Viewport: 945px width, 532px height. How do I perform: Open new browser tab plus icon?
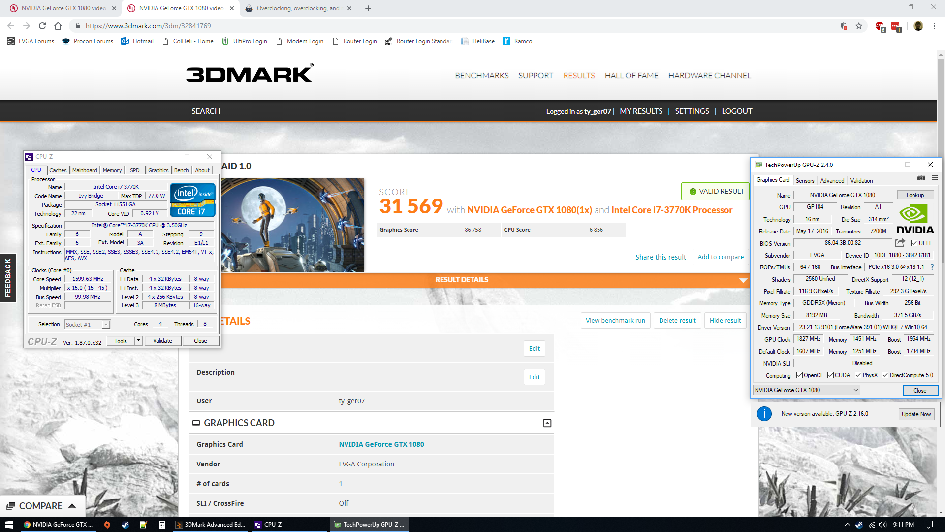(368, 8)
